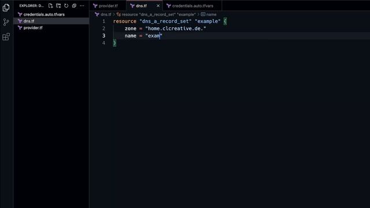Open credentials.auto.tfvars in file tree

(x=51, y=14)
